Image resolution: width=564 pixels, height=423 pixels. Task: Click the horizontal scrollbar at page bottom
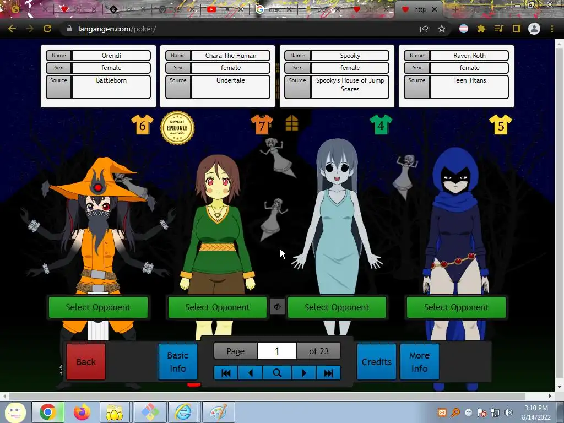coord(266,396)
